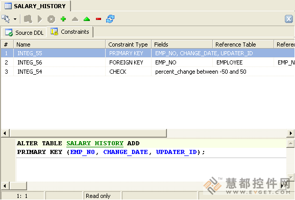Click the PRIMARY KEY type cell

[129, 53]
